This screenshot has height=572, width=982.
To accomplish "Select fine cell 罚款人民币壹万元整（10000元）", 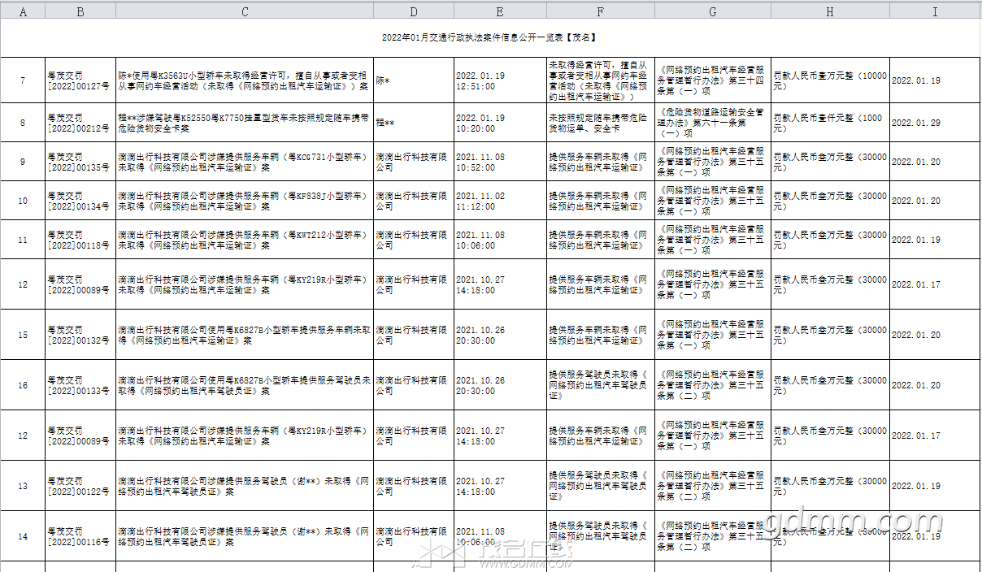I will click(830, 80).
